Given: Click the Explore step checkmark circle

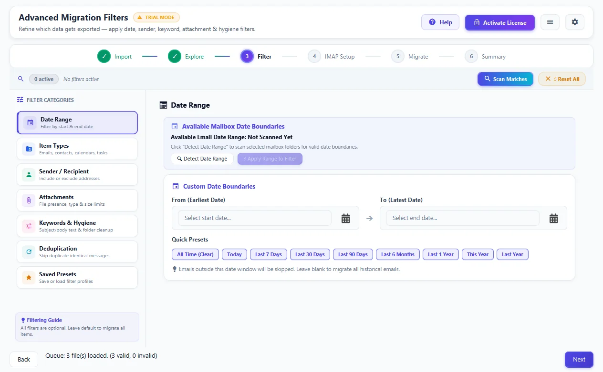Looking at the screenshot, I should (x=175, y=56).
